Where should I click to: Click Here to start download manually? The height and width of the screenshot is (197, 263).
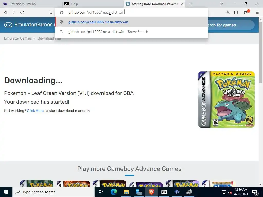[x=35, y=111]
